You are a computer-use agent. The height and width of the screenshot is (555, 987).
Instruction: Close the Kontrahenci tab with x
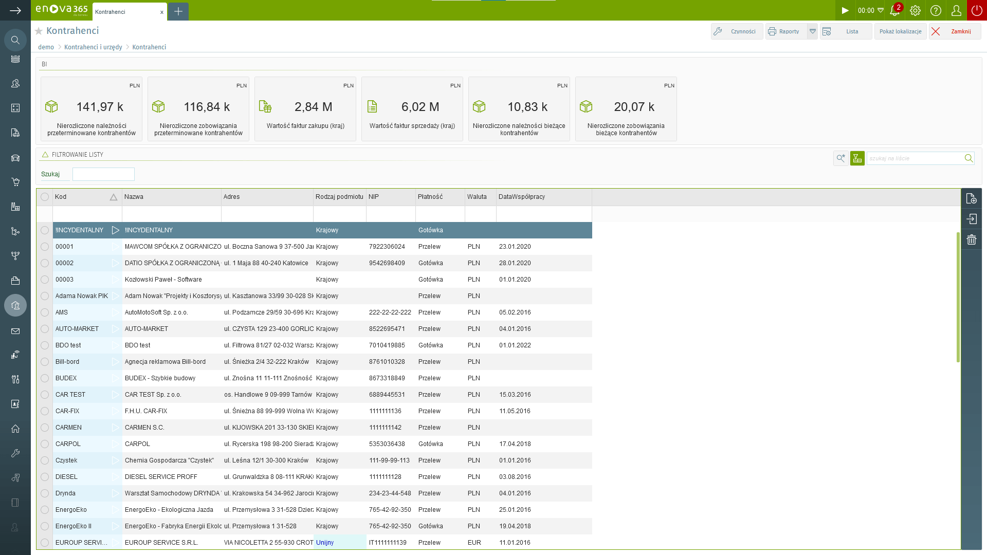[162, 12]
